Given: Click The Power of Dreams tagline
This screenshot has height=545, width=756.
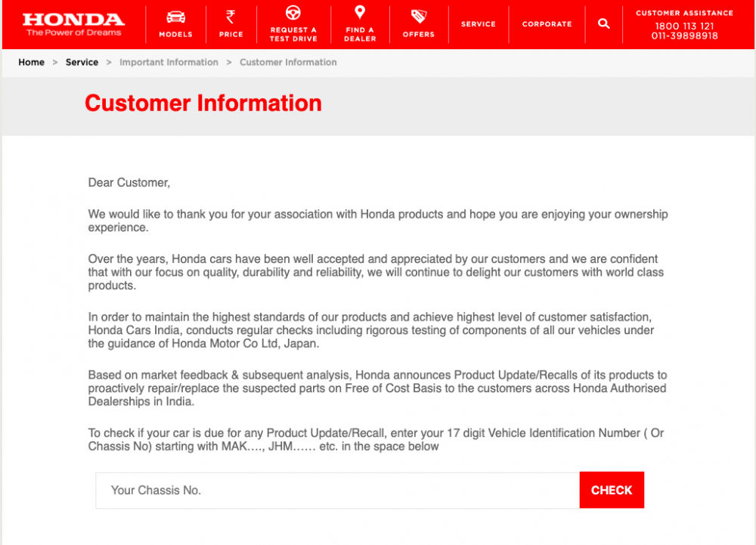Looking at the screenshot, I should point(73,33).
